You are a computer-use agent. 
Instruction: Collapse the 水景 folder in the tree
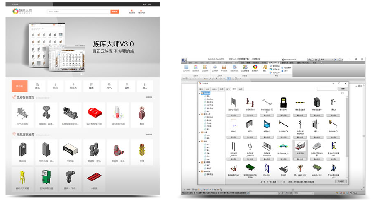(200, 132)
